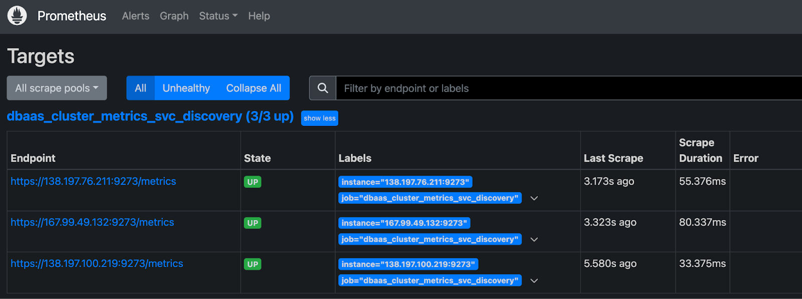Open the All scrape pools dropdown
The height and width of the screenshot is (299, 802).
click(57, 88)
